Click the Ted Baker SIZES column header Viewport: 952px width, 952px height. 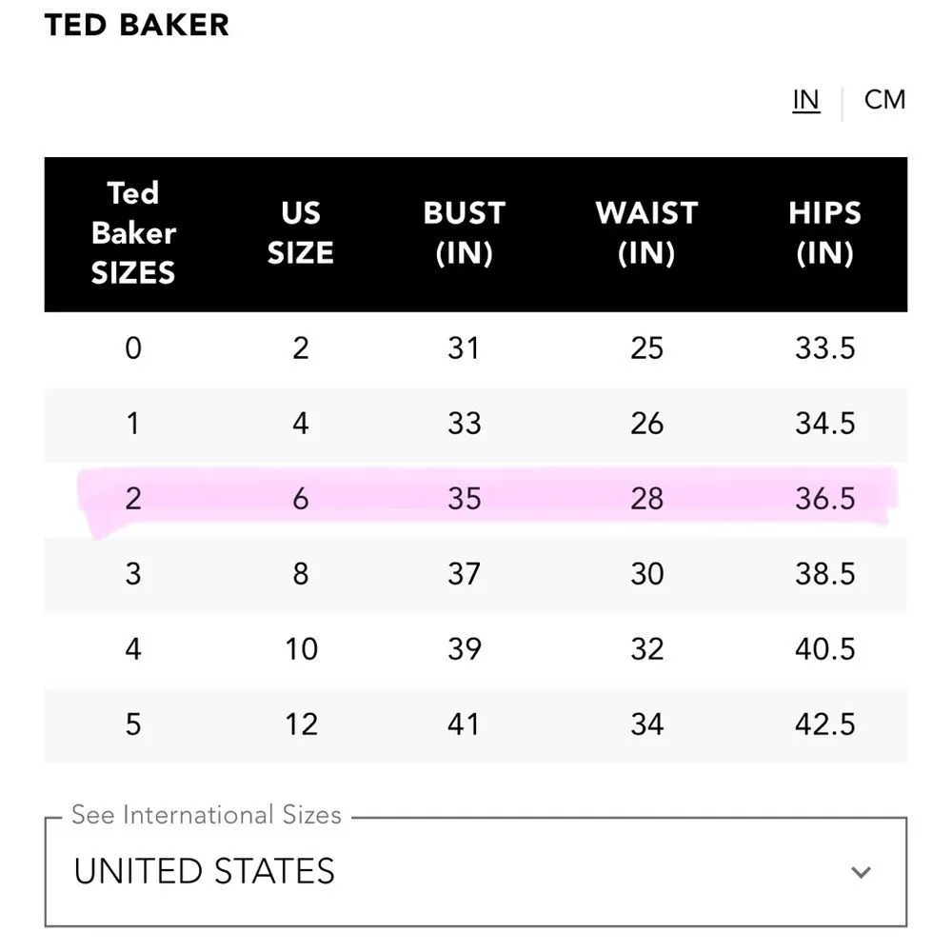click(133, 233)
